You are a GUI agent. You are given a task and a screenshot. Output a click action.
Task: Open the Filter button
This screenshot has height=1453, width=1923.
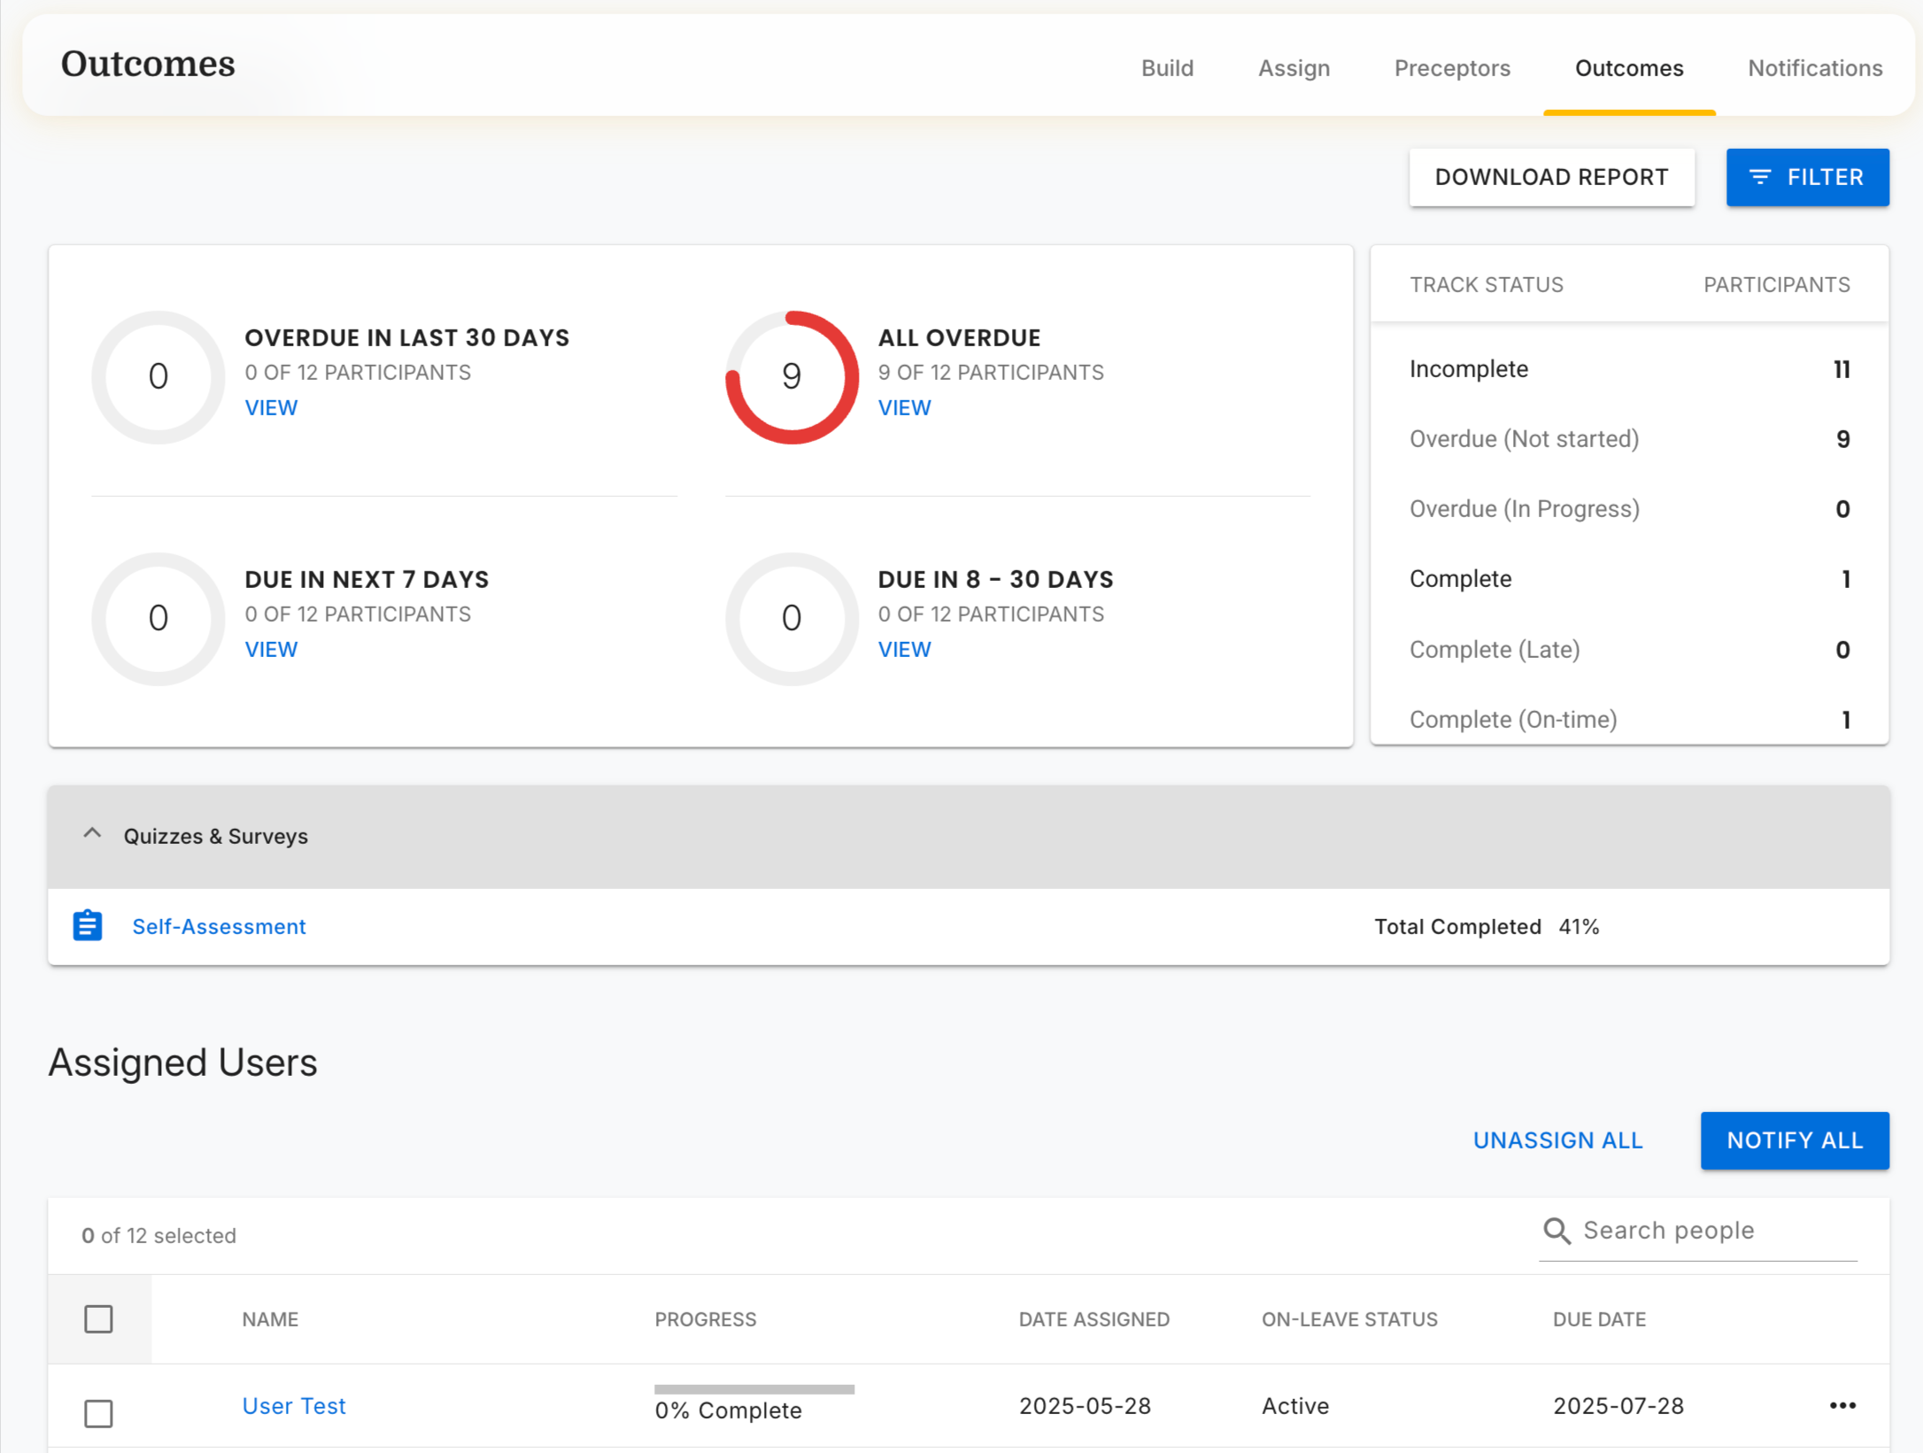click(x=1807, y=177)
